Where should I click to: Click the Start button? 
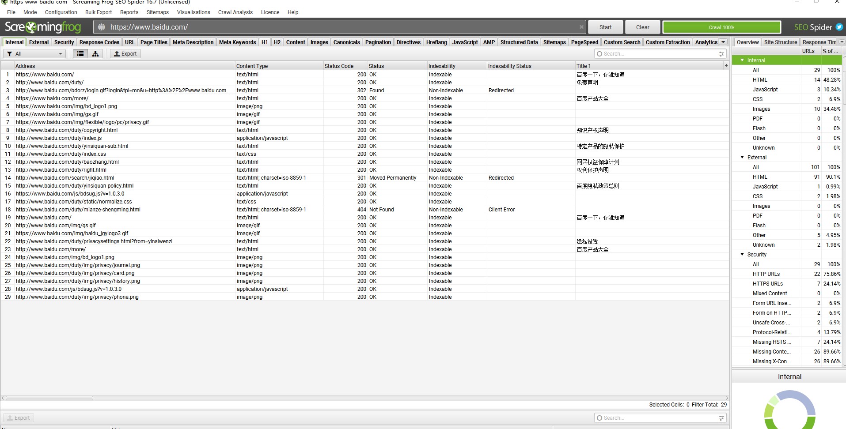[x=605, y=27]
